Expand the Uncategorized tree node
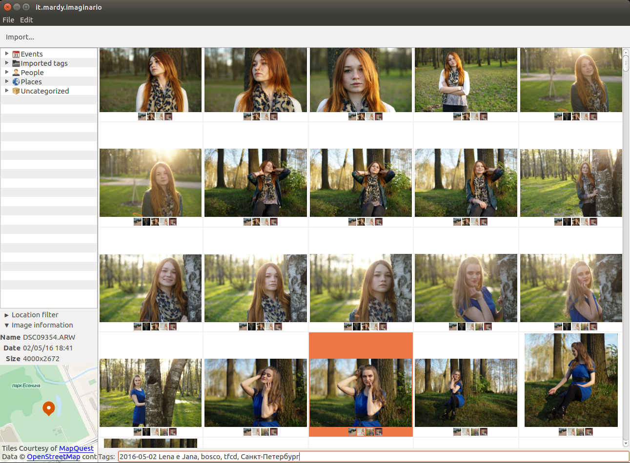630x463 pixels. tap(7, 91)
